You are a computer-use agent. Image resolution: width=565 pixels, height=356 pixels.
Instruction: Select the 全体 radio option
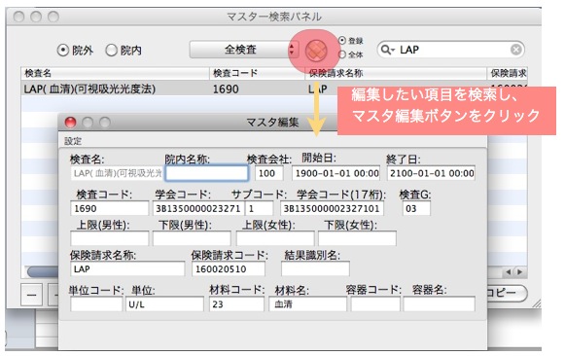pos(342,54)
